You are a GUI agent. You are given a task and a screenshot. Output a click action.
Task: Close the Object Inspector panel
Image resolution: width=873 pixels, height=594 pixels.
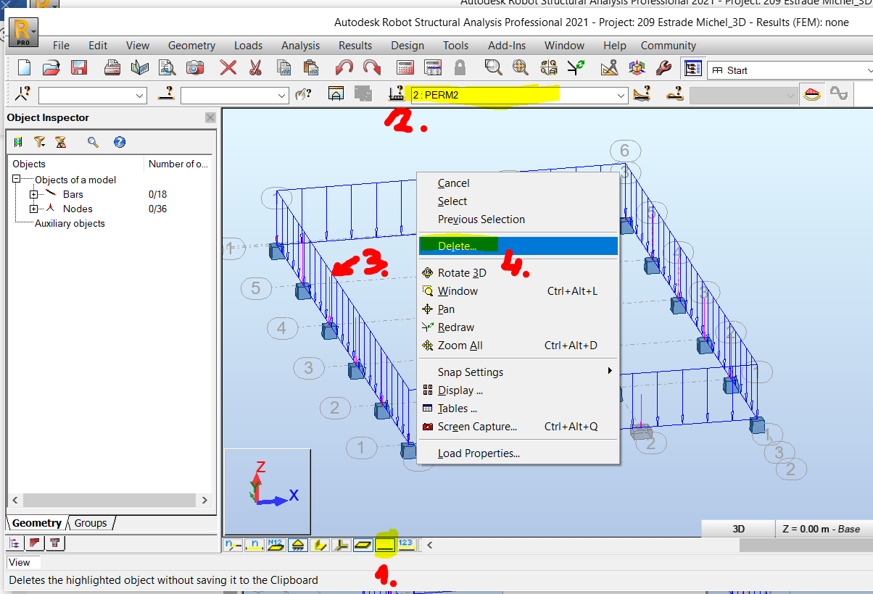pos(210,117)
